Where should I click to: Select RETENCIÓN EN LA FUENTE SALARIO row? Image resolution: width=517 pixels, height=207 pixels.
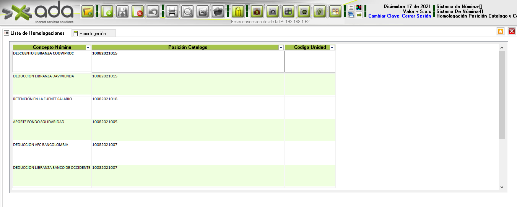coord(174,107)
